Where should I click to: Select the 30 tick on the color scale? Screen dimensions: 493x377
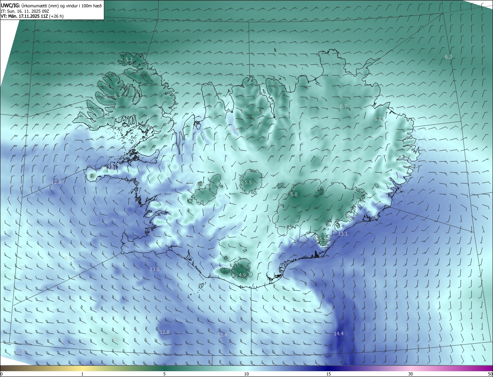click(x=411, y=374)
